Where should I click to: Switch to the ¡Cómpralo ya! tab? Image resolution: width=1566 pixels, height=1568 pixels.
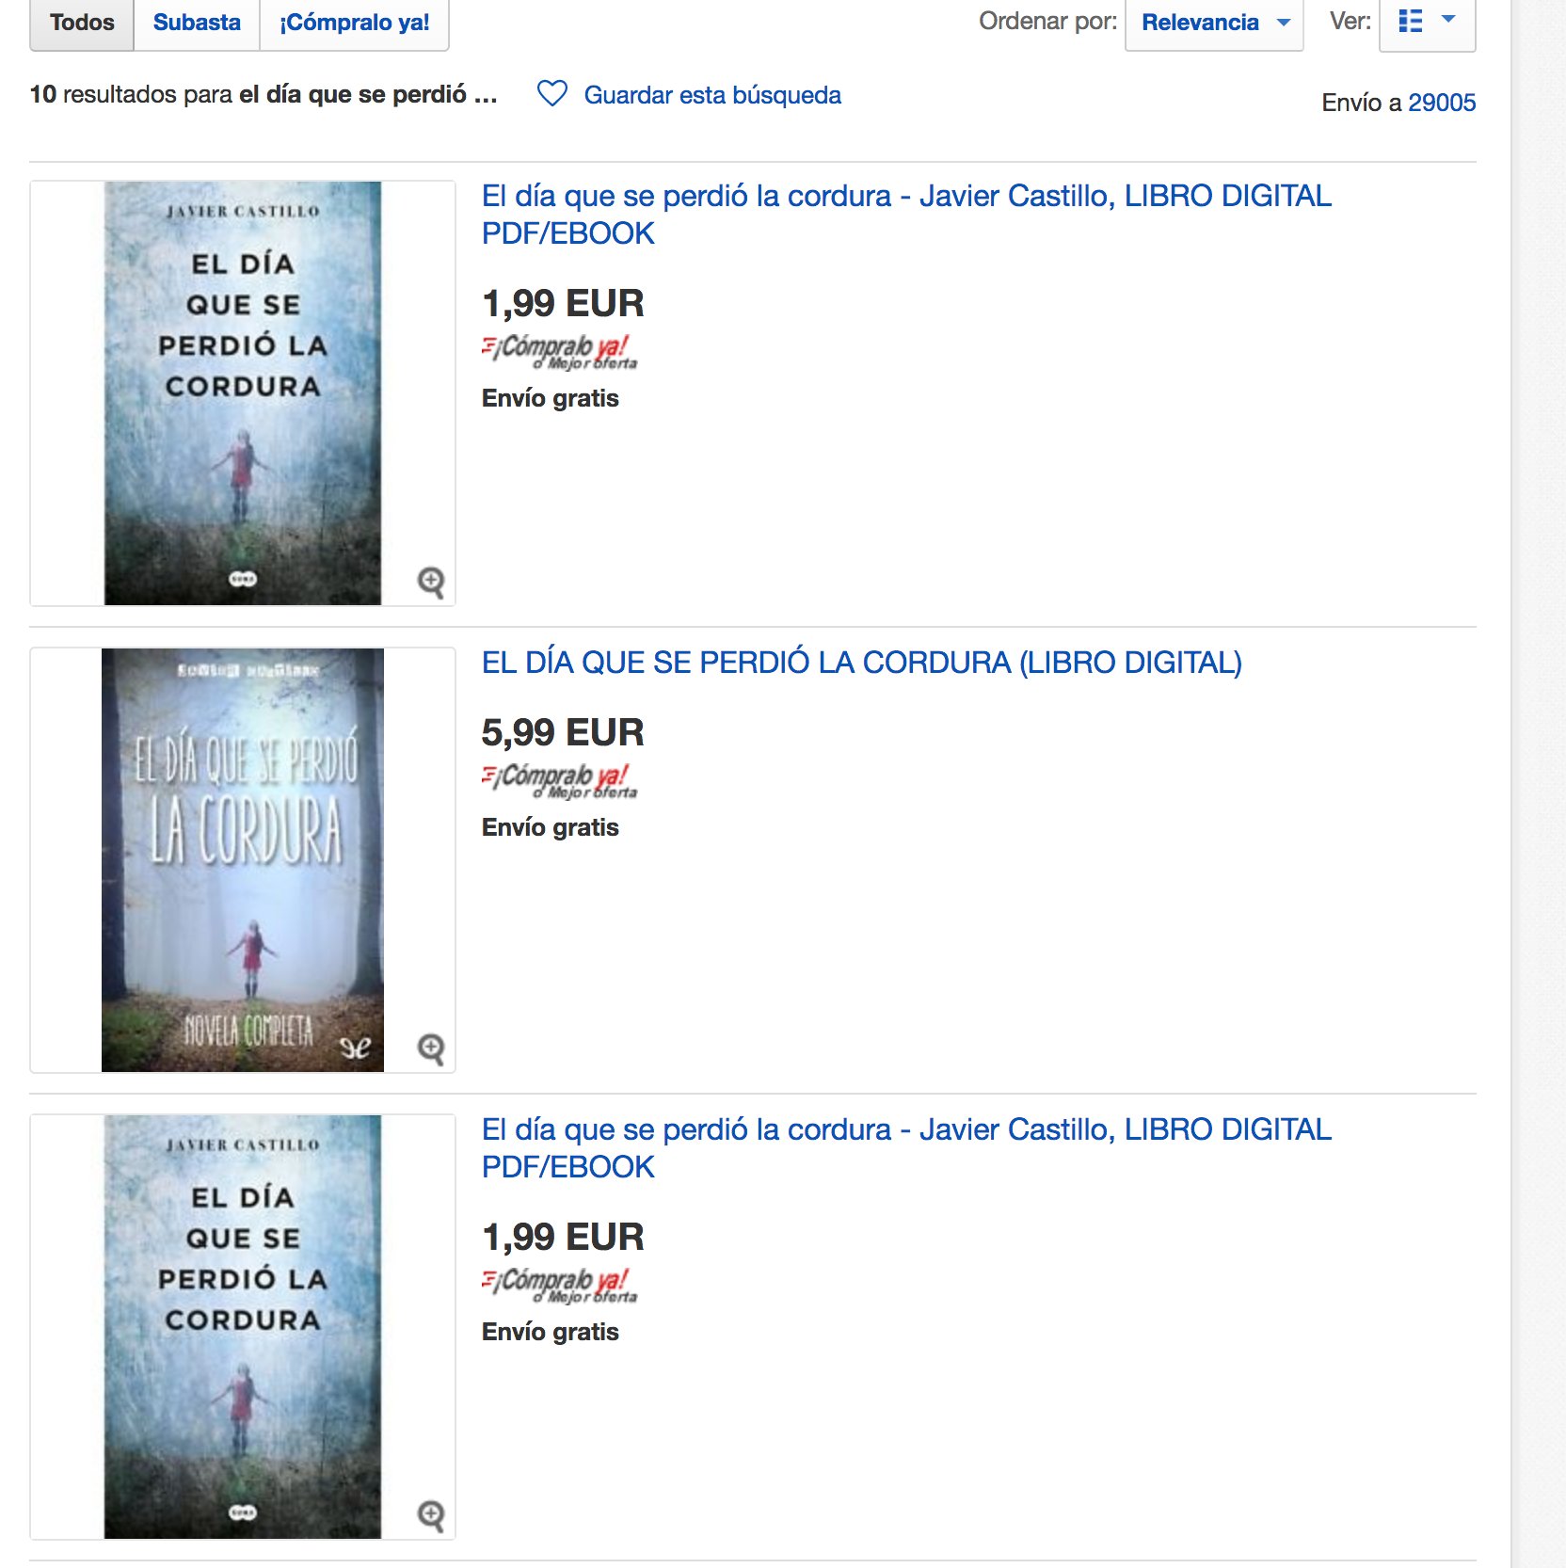pyautogui.click(x=355, y=23)
